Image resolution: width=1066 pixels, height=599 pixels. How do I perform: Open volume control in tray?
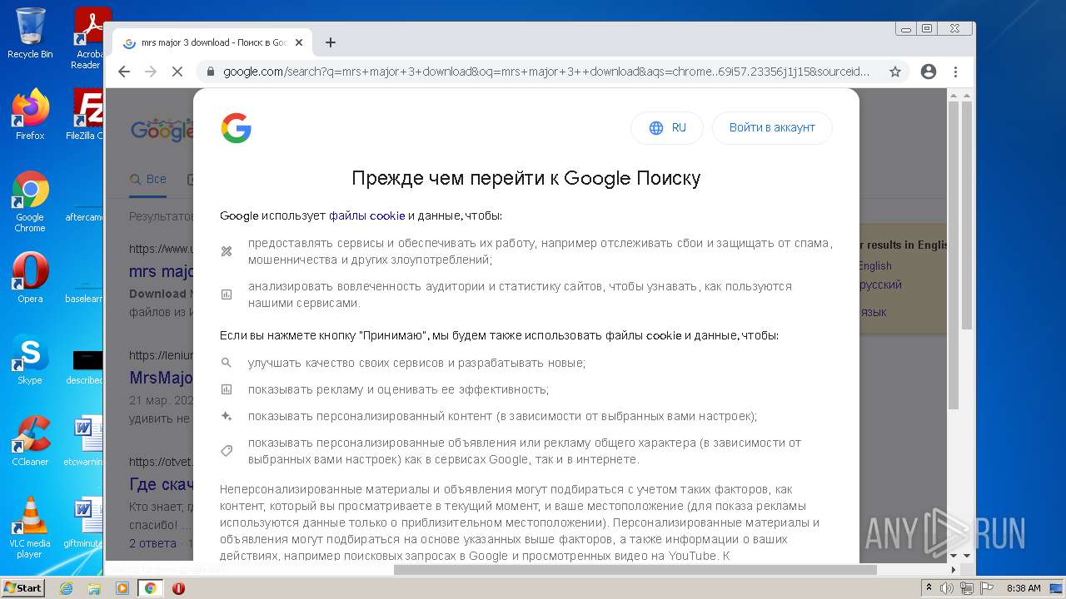[x=947, y=588]
